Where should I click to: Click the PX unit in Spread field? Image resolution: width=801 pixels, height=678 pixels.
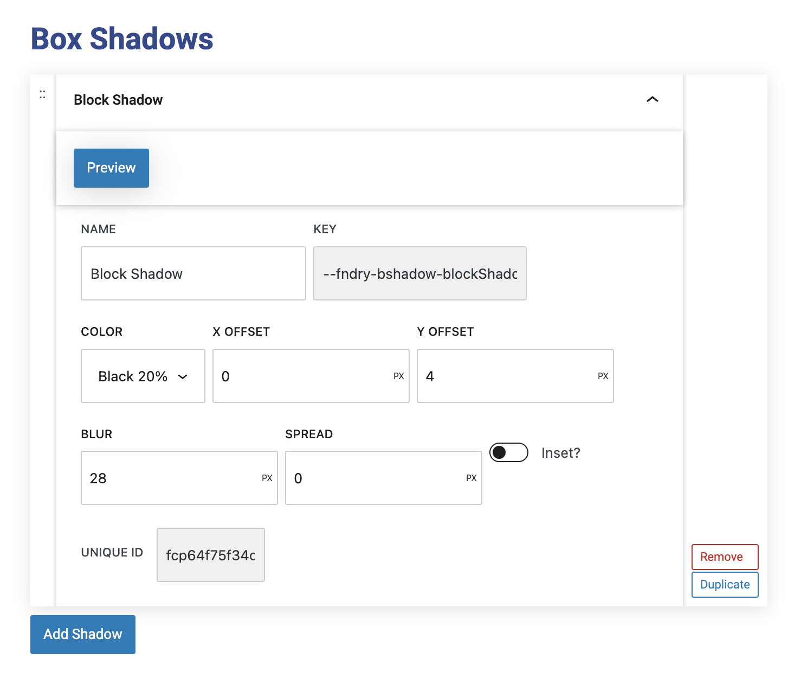pyautogui.click(x=471, y=478)
